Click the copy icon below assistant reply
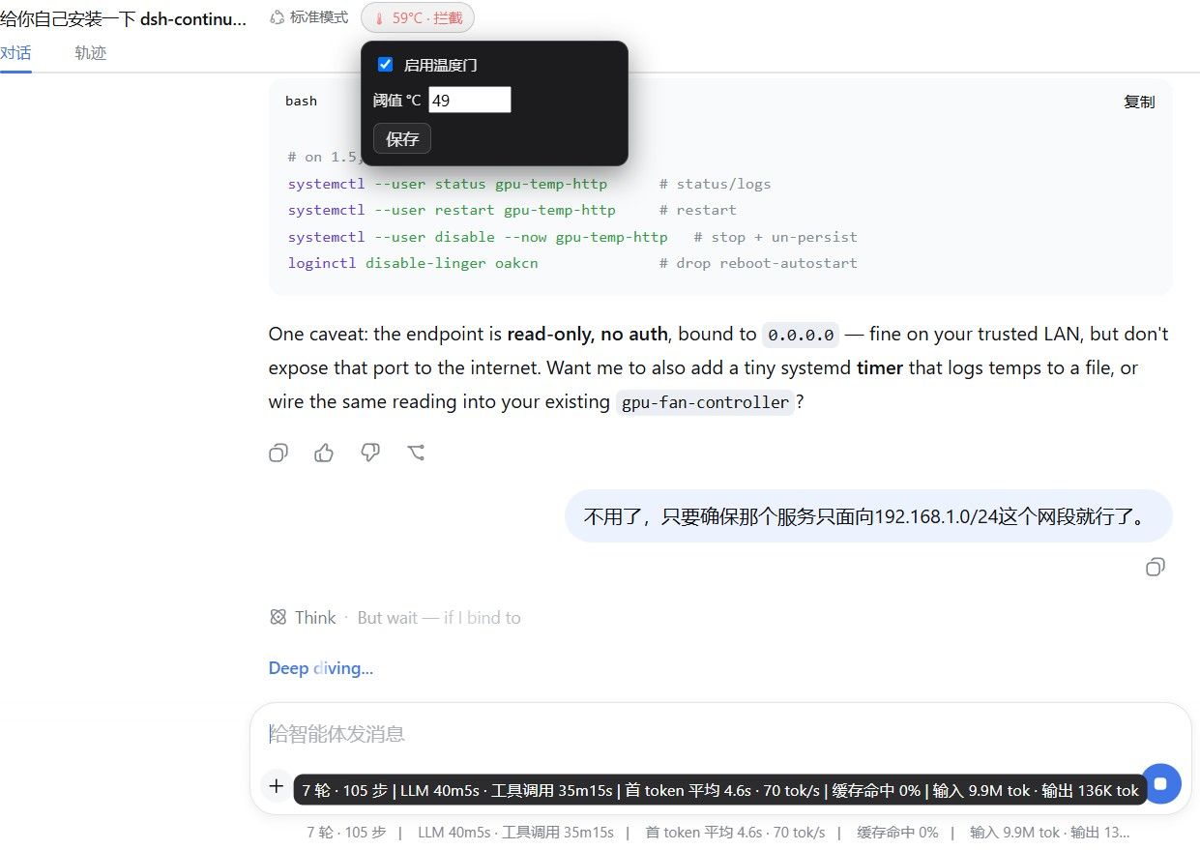Viewport: 1200px width, 850px height. pos(278,453)
